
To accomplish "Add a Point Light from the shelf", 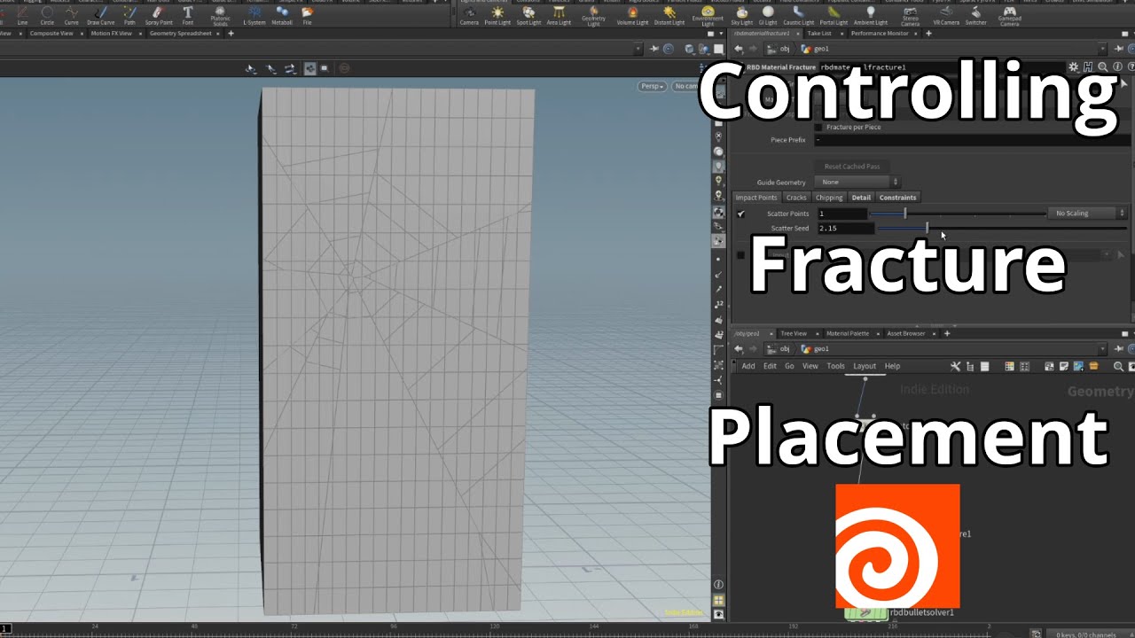I will tap(497, 15).
